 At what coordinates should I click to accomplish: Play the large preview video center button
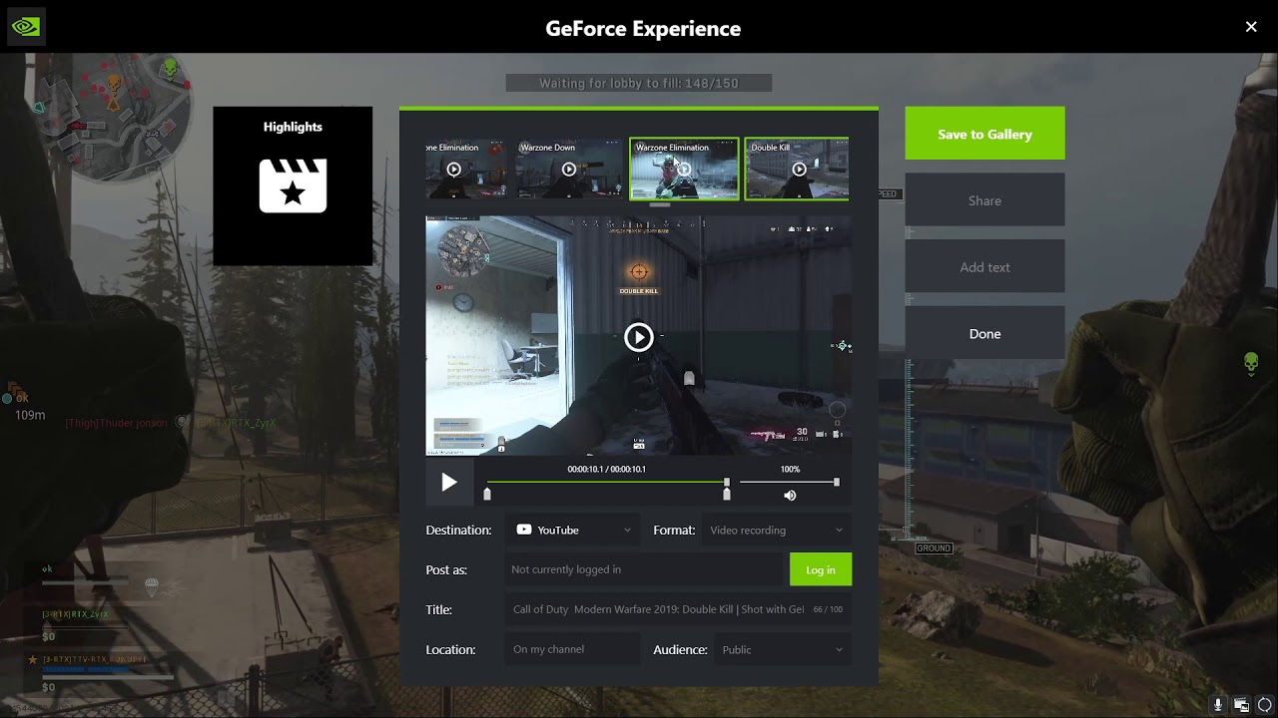pos(639,337)
